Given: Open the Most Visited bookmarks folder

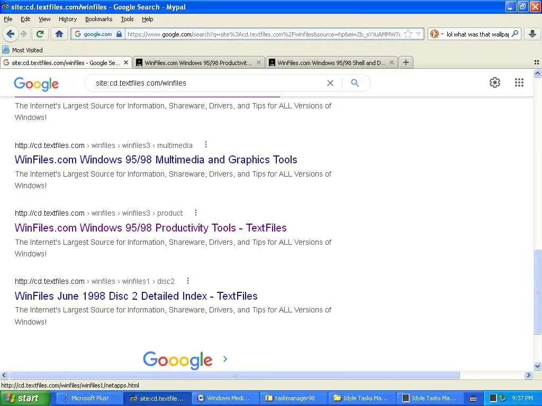Looking at the screenshot, I should [22, 50].
